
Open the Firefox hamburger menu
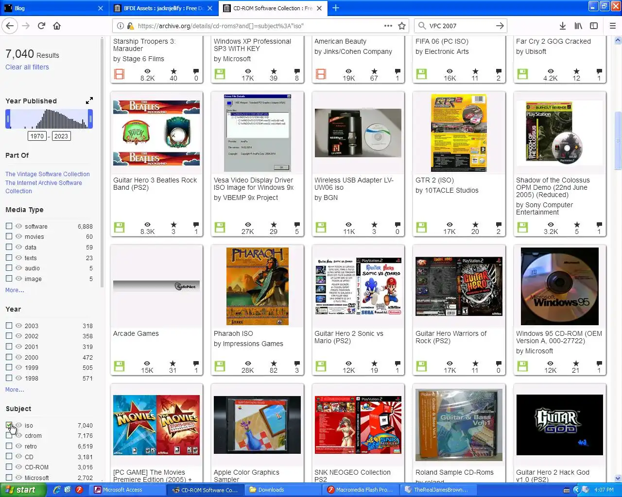pyautogui.click(x=612, y=26)
